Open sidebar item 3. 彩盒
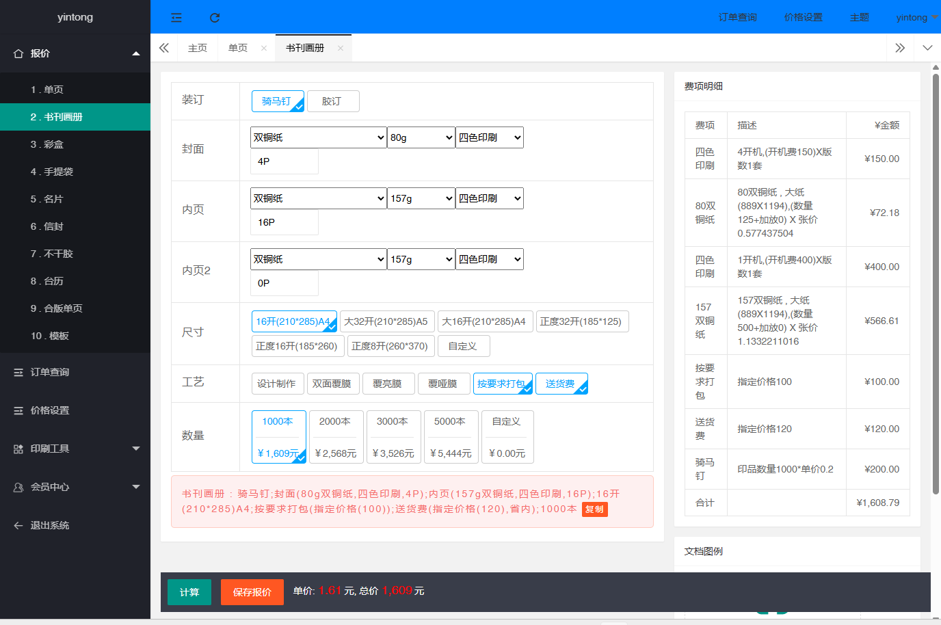This screenshot has height=625, width=941. (x=75, y=144)
